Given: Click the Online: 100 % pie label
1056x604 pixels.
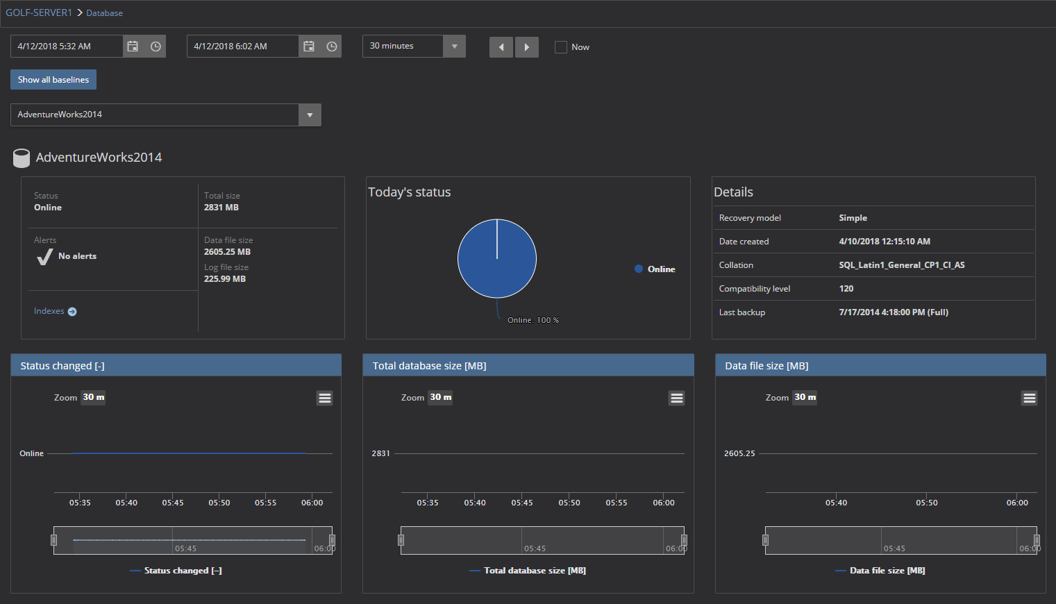Looking at the screenshot, I should pyautogui.click(x=533, y=320).
